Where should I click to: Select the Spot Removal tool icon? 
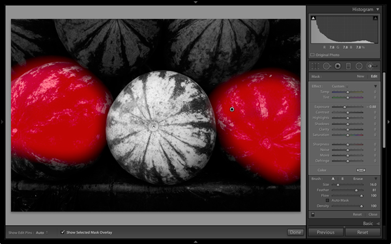click(326, 66)
